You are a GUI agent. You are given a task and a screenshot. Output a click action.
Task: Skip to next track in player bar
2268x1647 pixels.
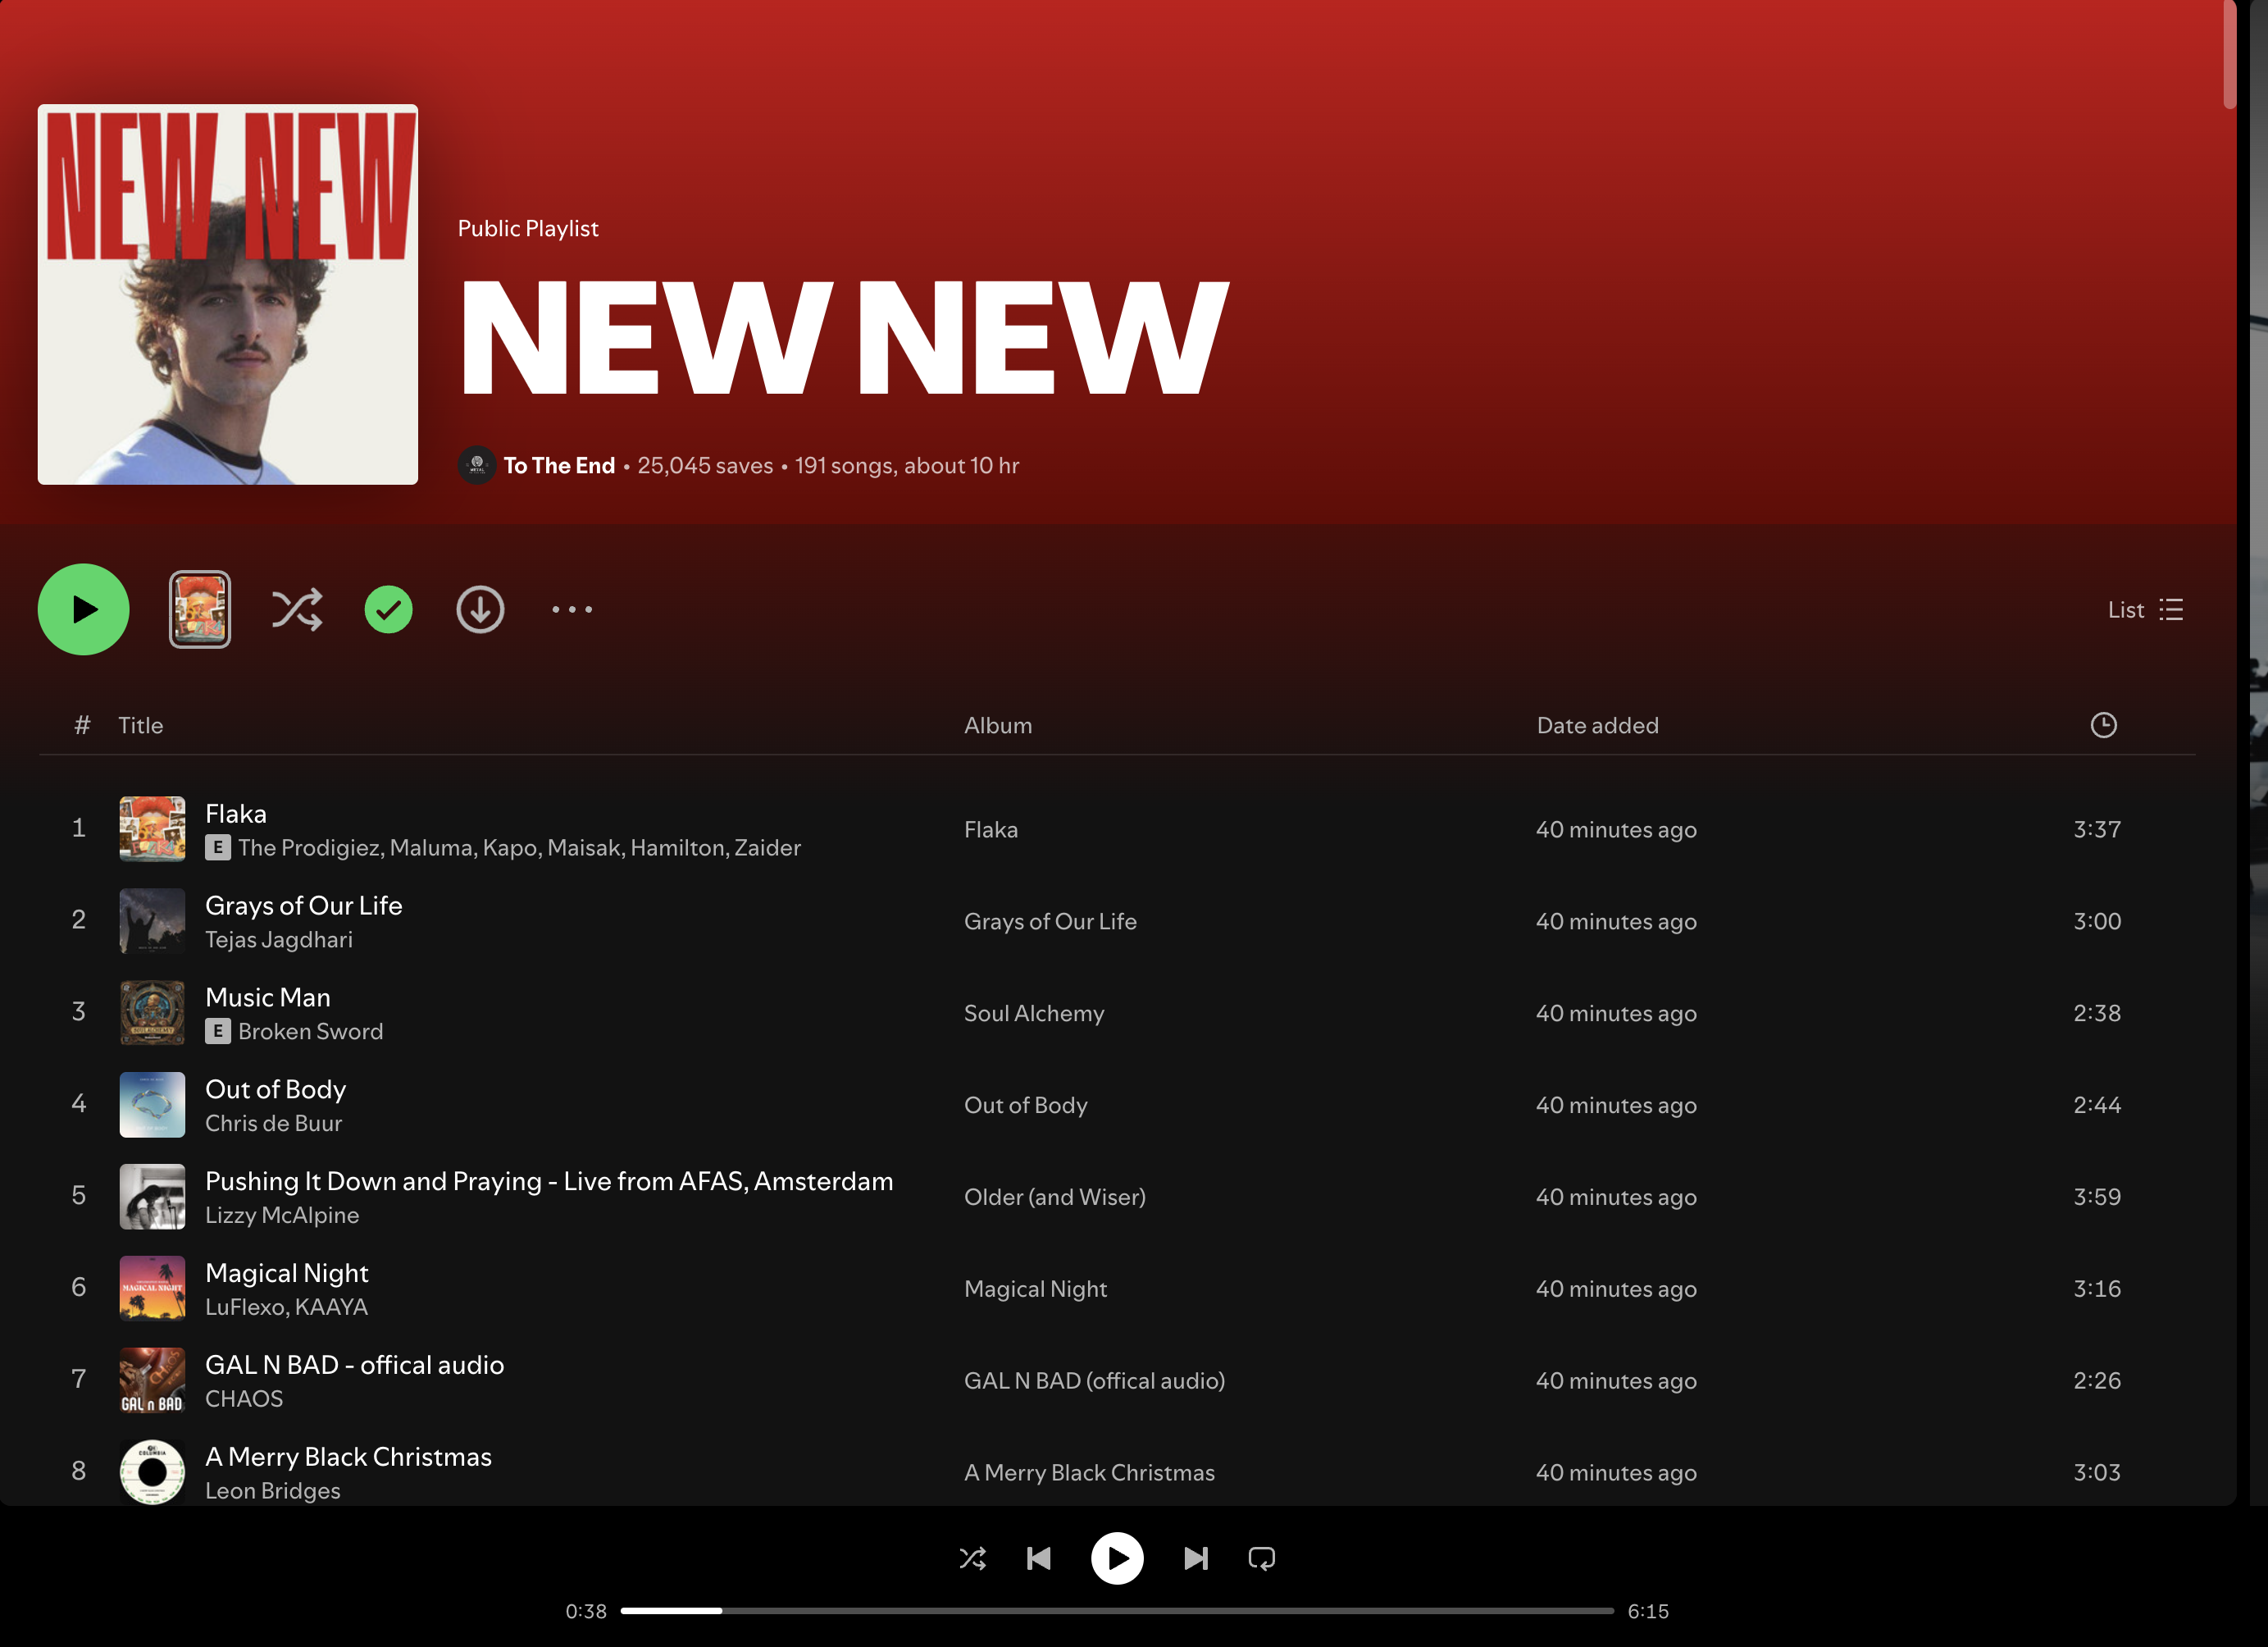point(1196,1558)
